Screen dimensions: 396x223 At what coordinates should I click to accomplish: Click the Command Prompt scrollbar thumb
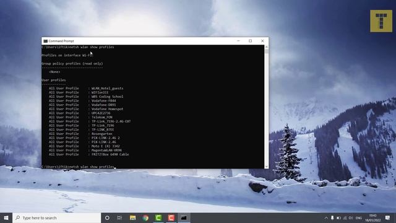pyautogui.click(x=266, y=51)
